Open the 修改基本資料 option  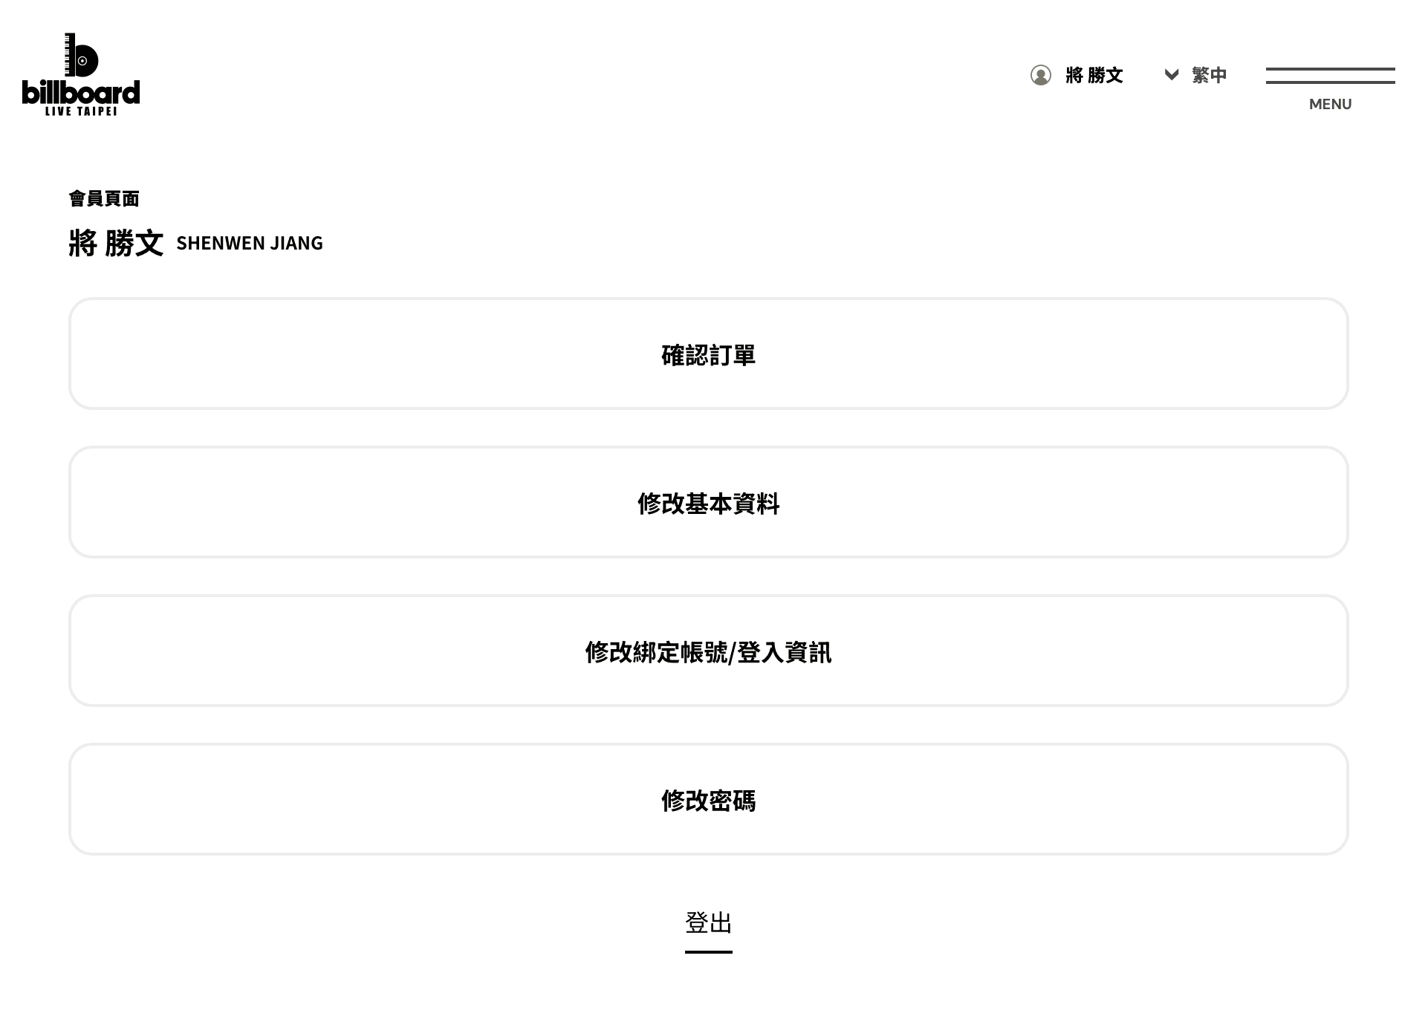708,503
